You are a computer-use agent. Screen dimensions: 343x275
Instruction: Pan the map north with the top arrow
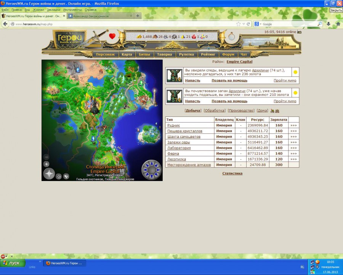pos(151,163)
